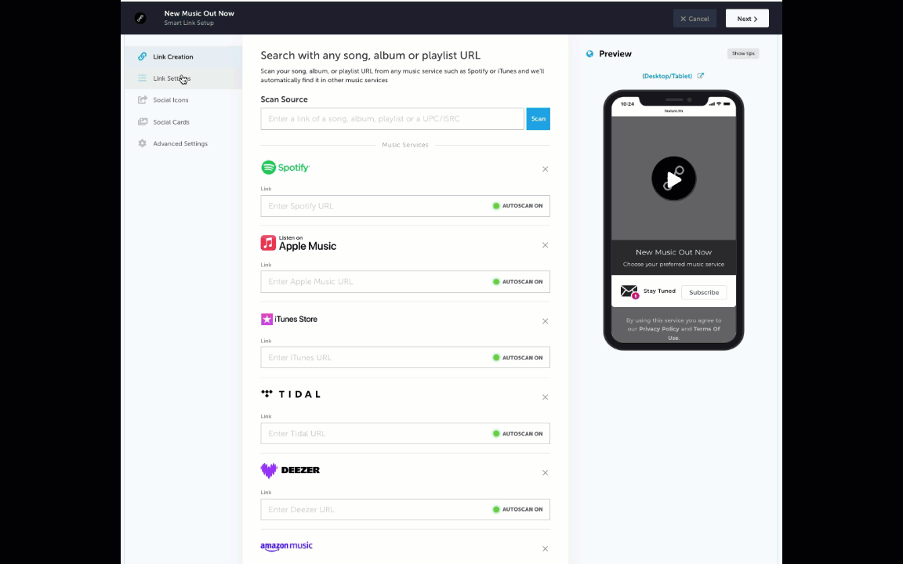Open Advanced Settings section

(183, 143)
